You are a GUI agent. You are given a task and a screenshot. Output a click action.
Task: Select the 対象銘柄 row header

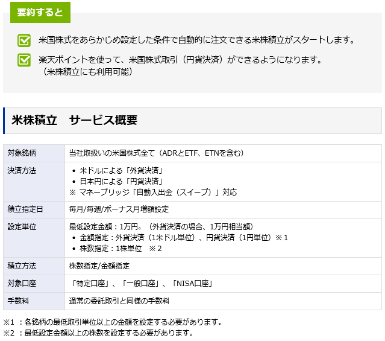coord(22,153)
